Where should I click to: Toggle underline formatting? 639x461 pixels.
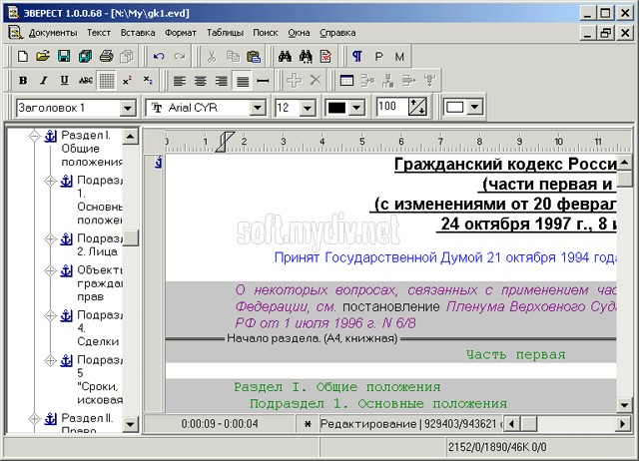coord(64,80)
